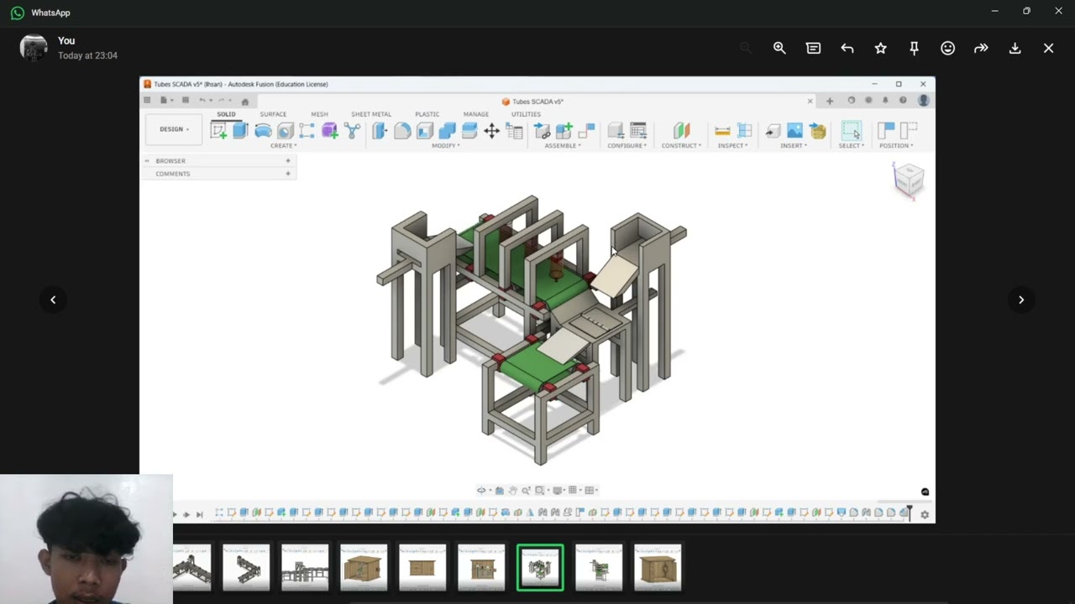Expand the MODIFY dropdown menu

pyautogui.click(x=446, y=146)
